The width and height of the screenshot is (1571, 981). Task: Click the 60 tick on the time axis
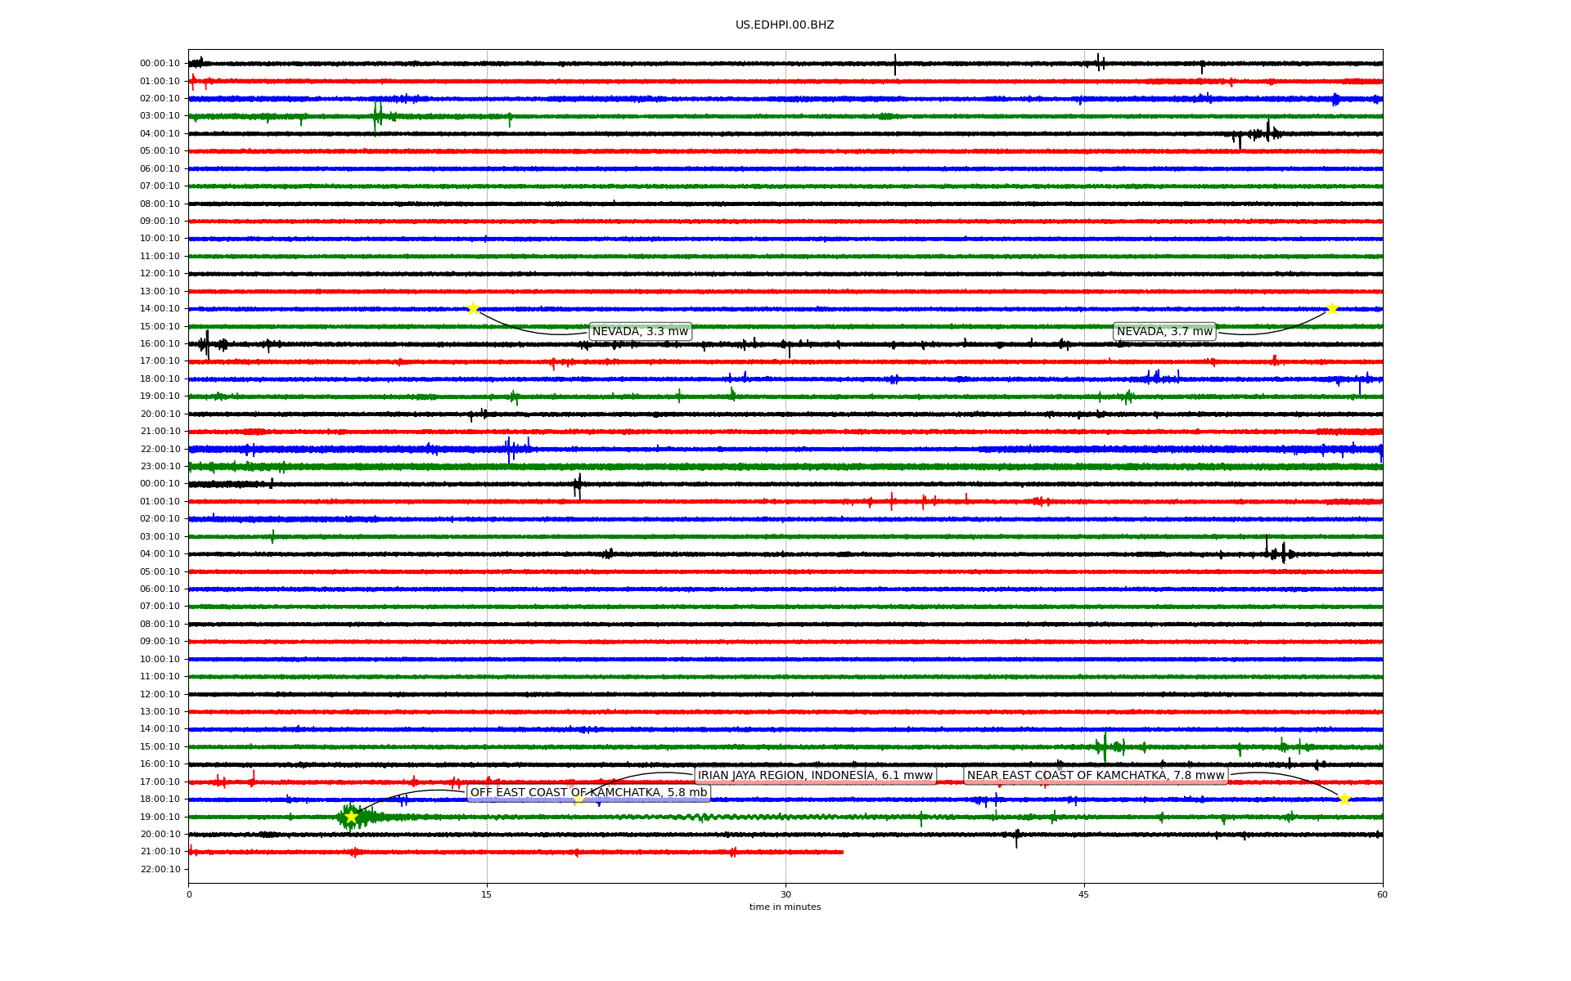click(1382, 894)
